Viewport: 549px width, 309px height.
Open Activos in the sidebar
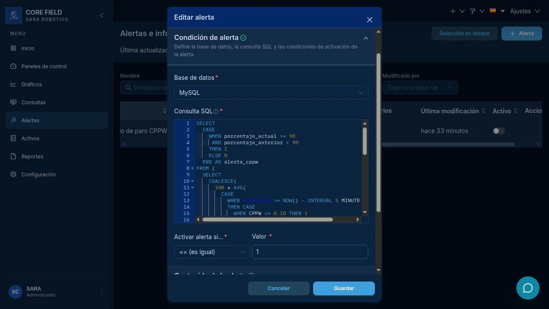point(56,138)
